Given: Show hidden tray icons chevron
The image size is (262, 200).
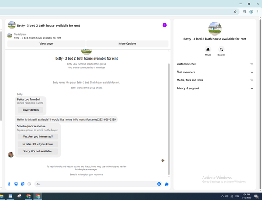Looking at the screenshot, I should pyautogui.click(x=222, y=196).
